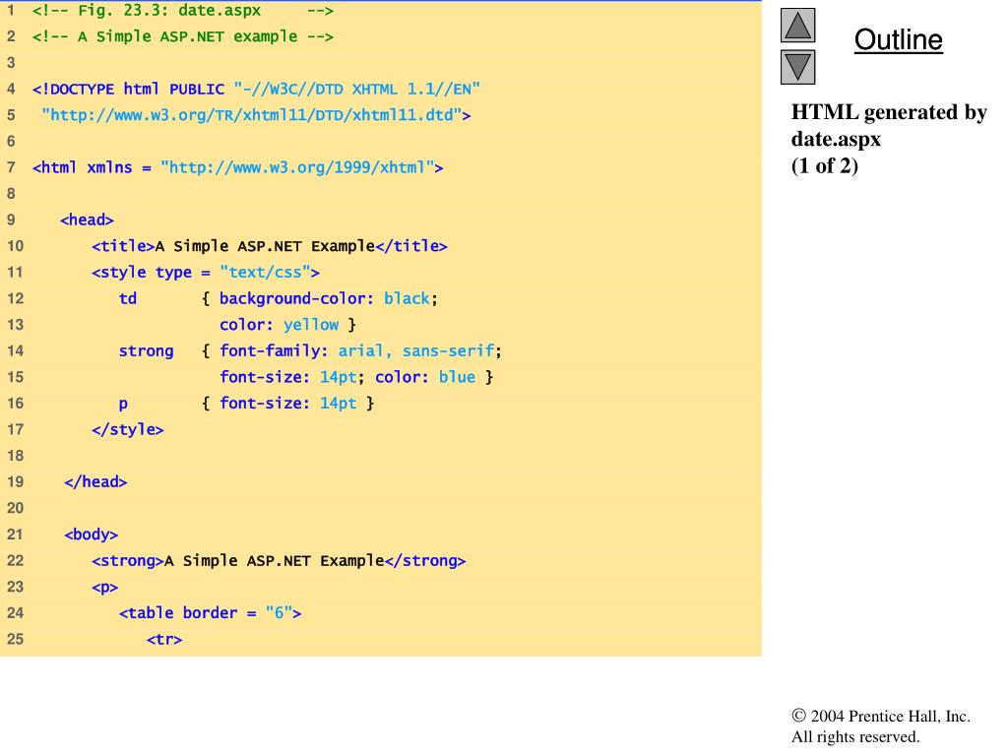Click the Fig. 23.3 date.aspx comment line
Viewport: 1008px width, 756px height.
[183, 11]
